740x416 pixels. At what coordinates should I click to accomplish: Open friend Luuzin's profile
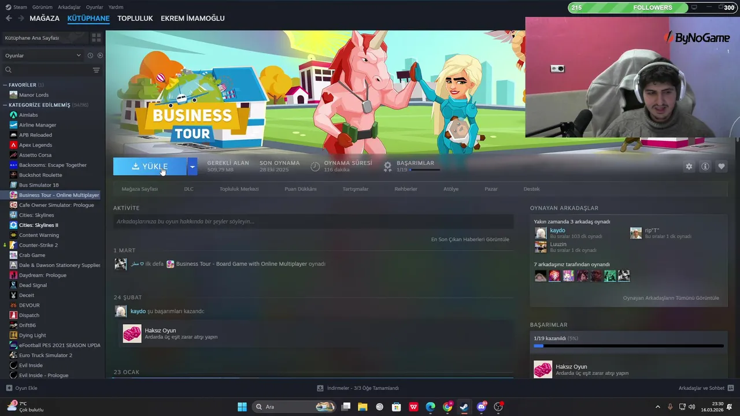(x=558, y=244)
